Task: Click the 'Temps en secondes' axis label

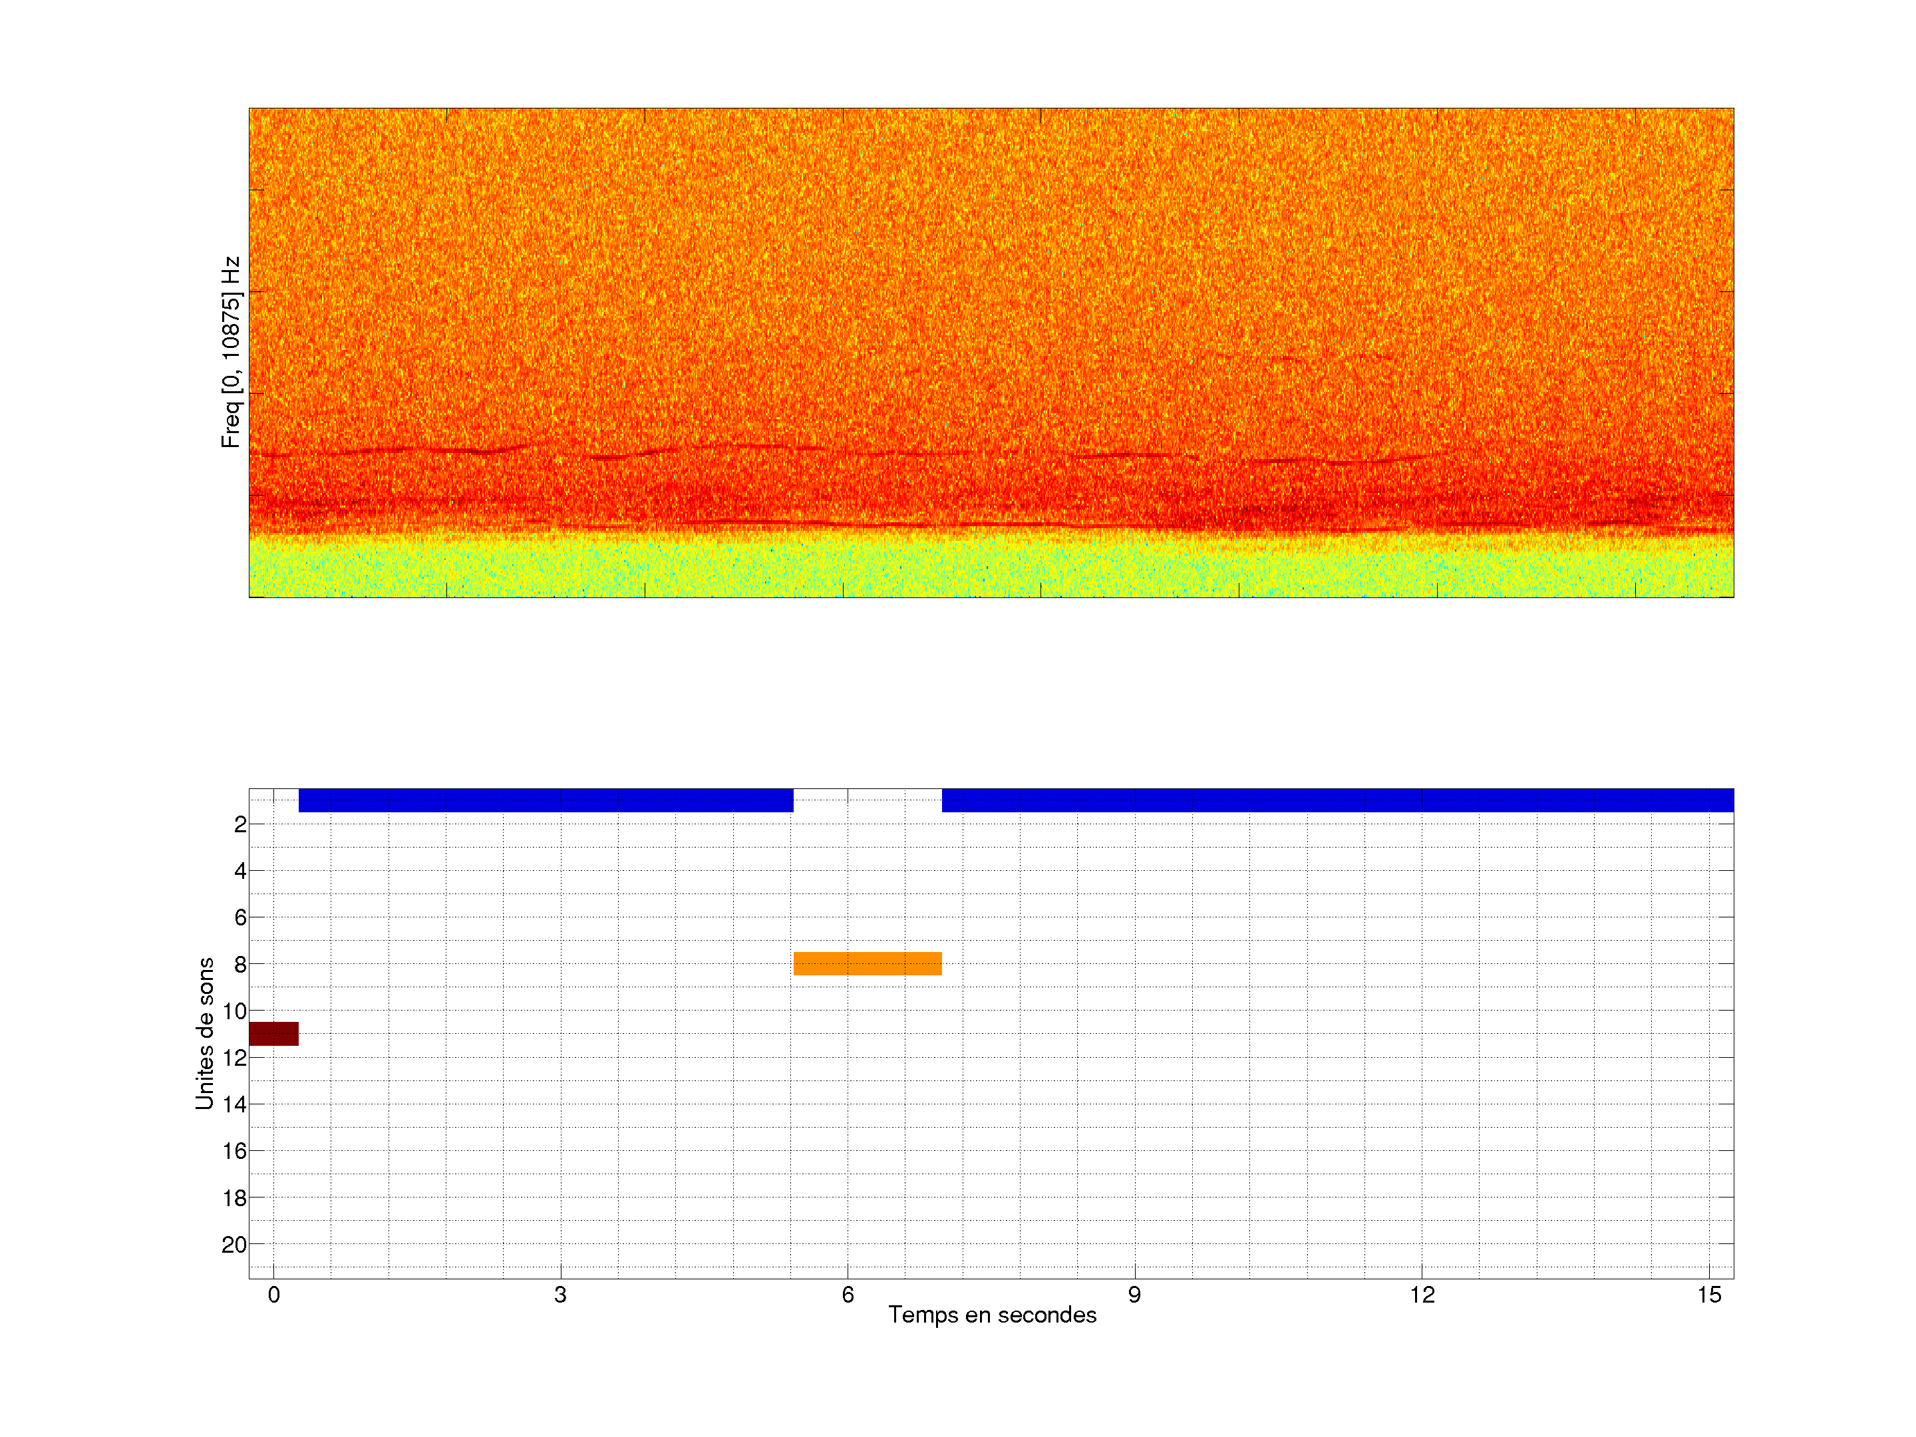Action: (x=992, y=1315)
